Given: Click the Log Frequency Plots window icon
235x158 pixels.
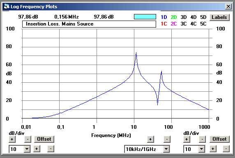Looking at the screenshot, I should pos(6,7).
